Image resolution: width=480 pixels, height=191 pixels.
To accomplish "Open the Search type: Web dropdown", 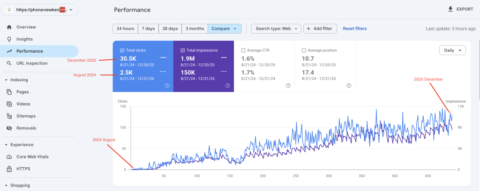I will [275, 28].
